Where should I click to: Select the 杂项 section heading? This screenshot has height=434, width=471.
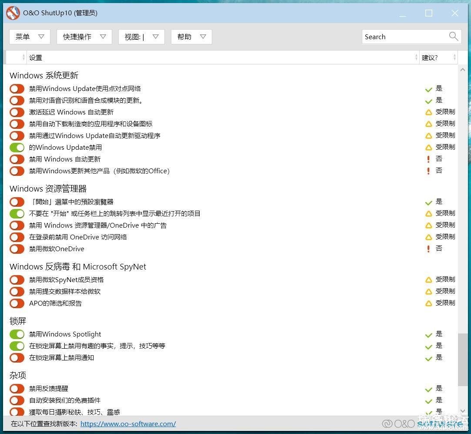click(x=18, y=375)
